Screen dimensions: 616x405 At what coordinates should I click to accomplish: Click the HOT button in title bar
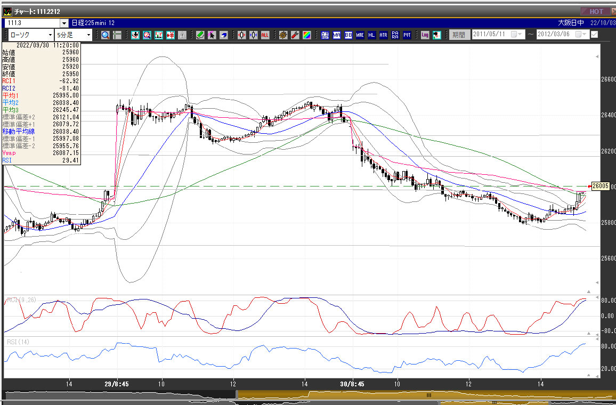coord(596,11)
